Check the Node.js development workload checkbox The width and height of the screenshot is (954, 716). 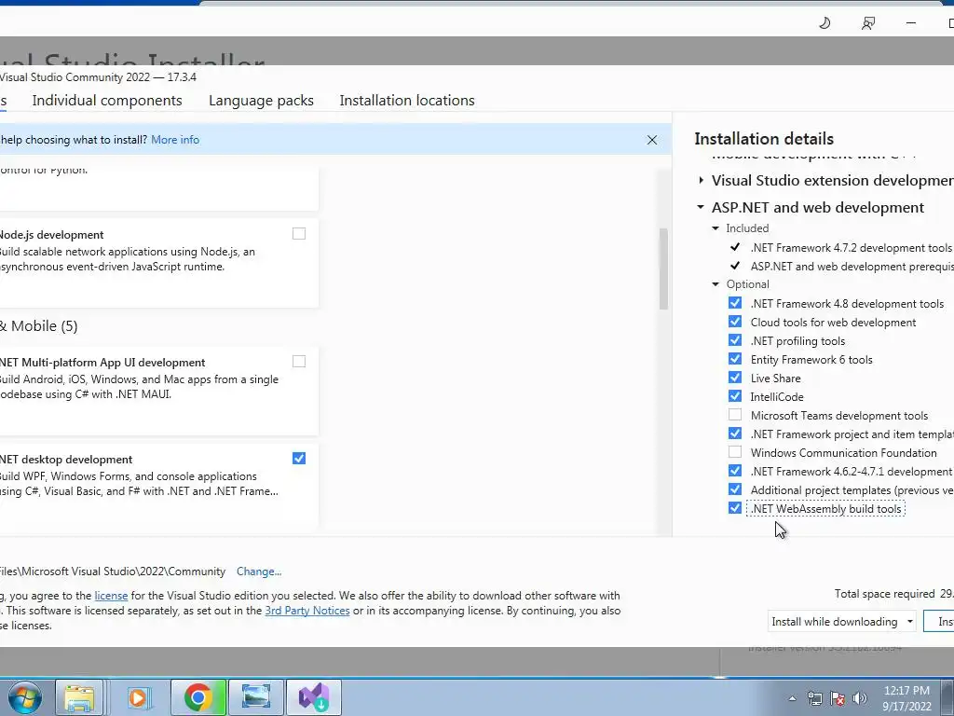tap(299, 234)
